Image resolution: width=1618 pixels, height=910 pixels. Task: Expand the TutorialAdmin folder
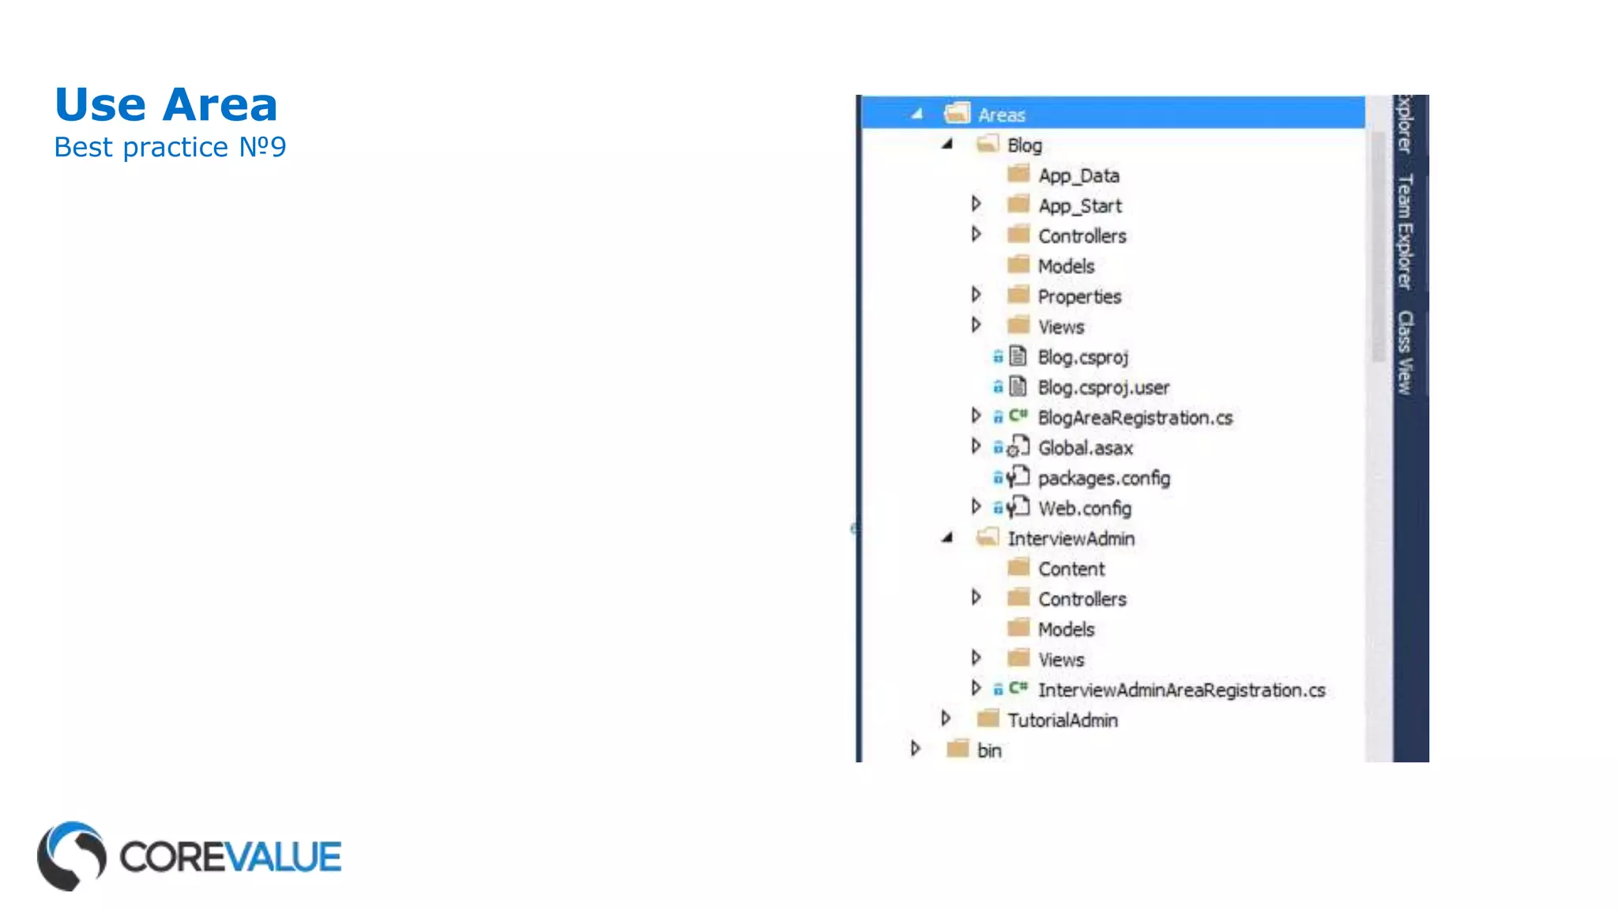946,719
